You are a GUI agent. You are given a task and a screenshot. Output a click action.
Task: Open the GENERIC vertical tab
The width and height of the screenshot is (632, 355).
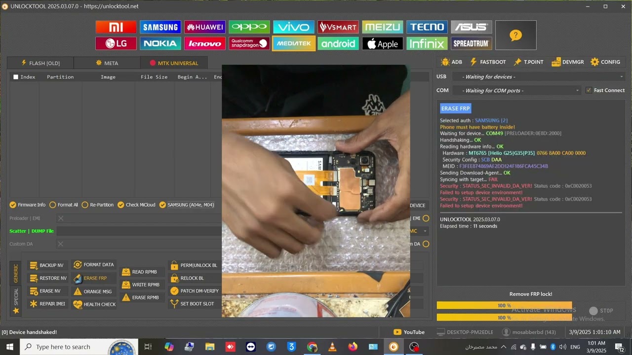pyautogui.click(x=16, y=273)
